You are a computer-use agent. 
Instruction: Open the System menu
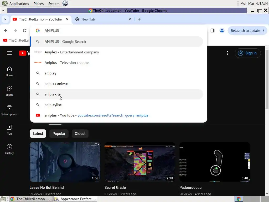[54, 4]
